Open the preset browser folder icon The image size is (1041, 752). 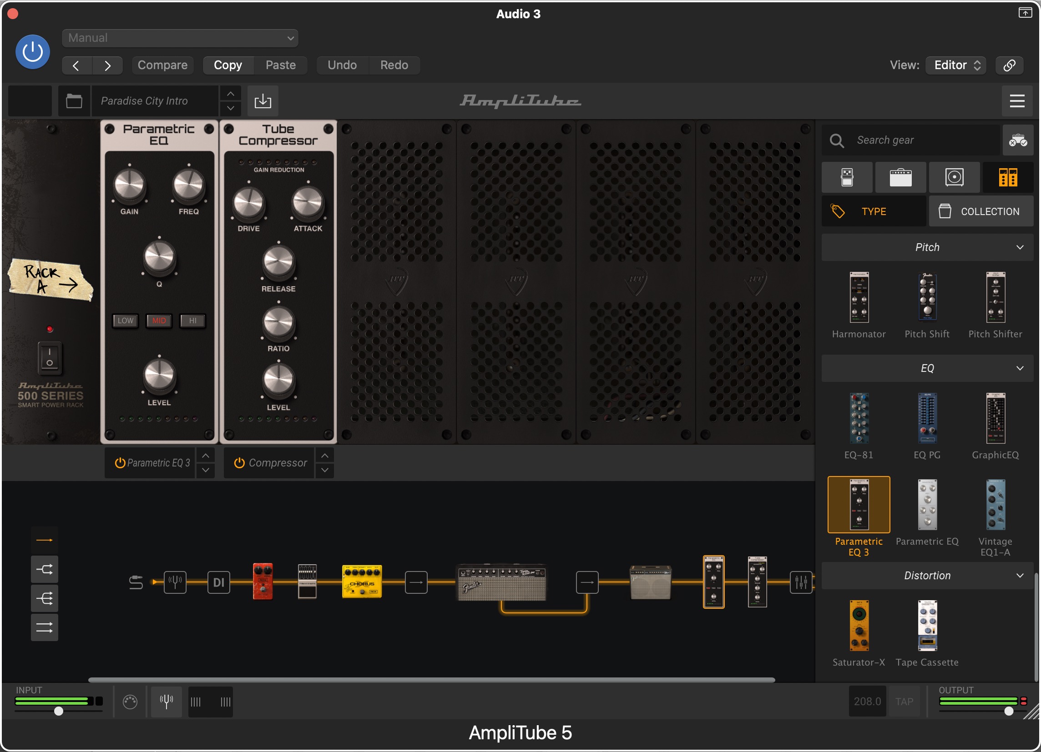pyautogui.click(x=74, y=101)
